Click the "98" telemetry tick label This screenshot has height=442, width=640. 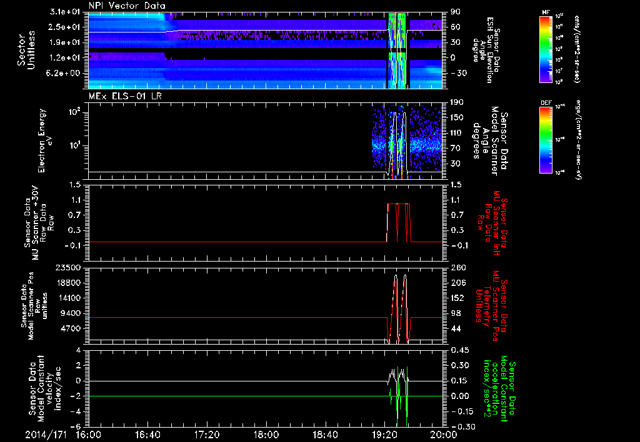[x=456, y=313]
